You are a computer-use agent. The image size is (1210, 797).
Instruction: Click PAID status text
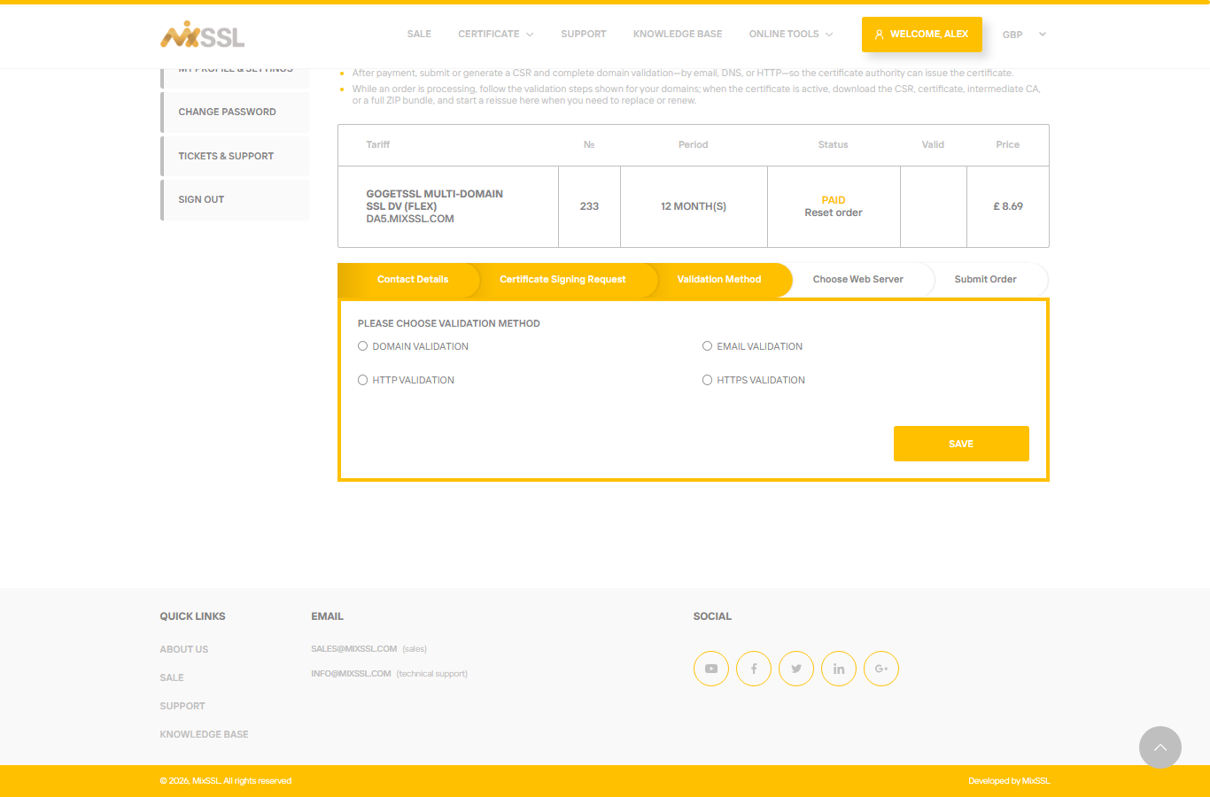tap(834, 200)
